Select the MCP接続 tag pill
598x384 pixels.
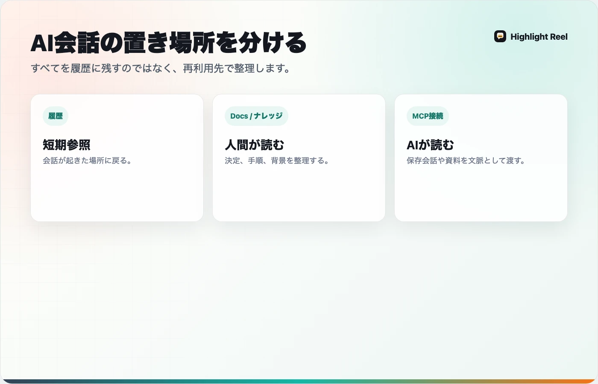tap(428, 116)
